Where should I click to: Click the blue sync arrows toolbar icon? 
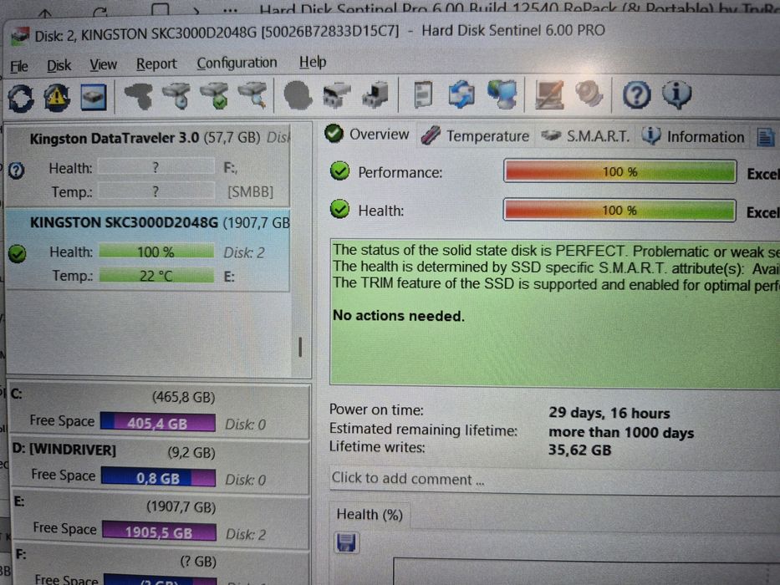tap(461, 94)
